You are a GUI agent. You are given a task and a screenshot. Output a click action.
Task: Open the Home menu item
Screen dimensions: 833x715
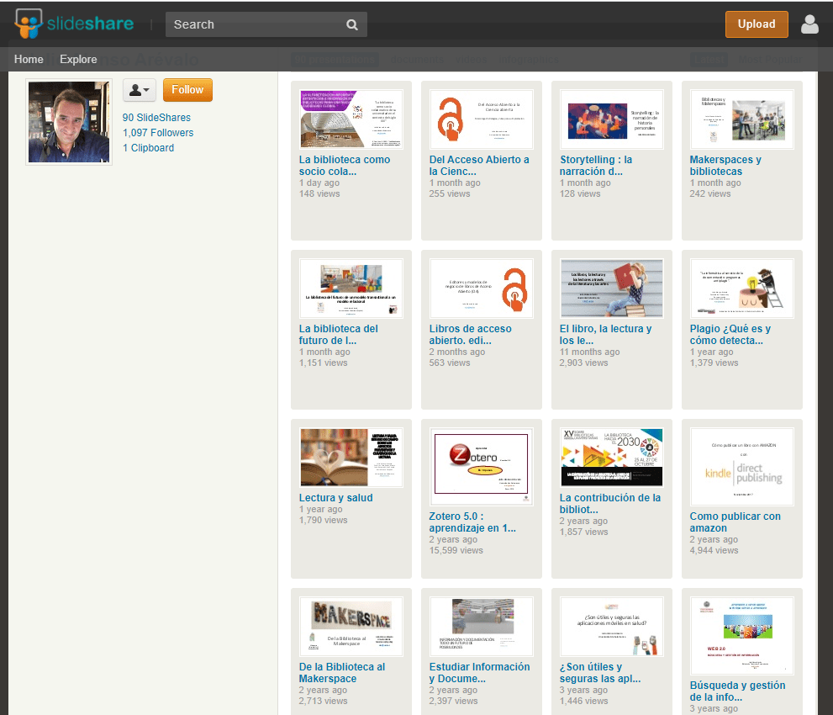29,59
